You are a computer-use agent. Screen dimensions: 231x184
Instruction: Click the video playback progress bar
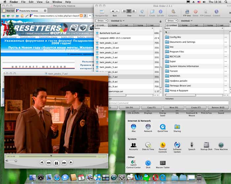(58, 156)
